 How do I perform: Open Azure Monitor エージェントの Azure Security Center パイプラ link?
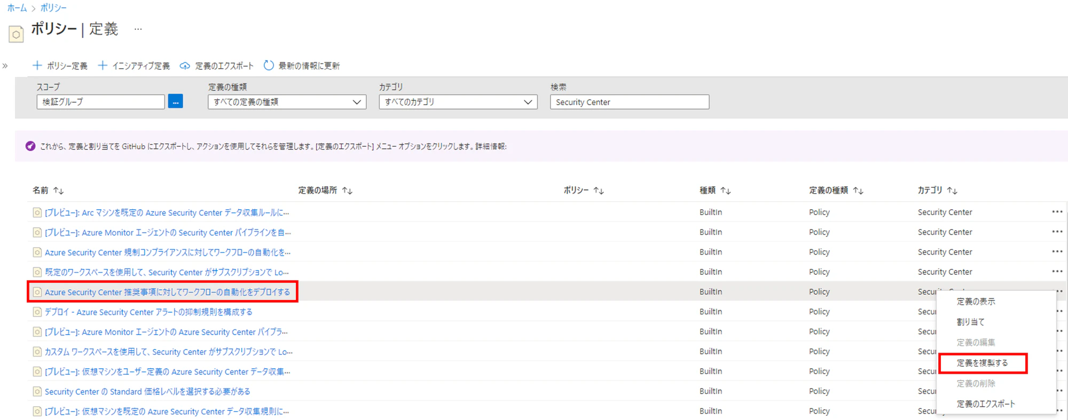point(166,332)
